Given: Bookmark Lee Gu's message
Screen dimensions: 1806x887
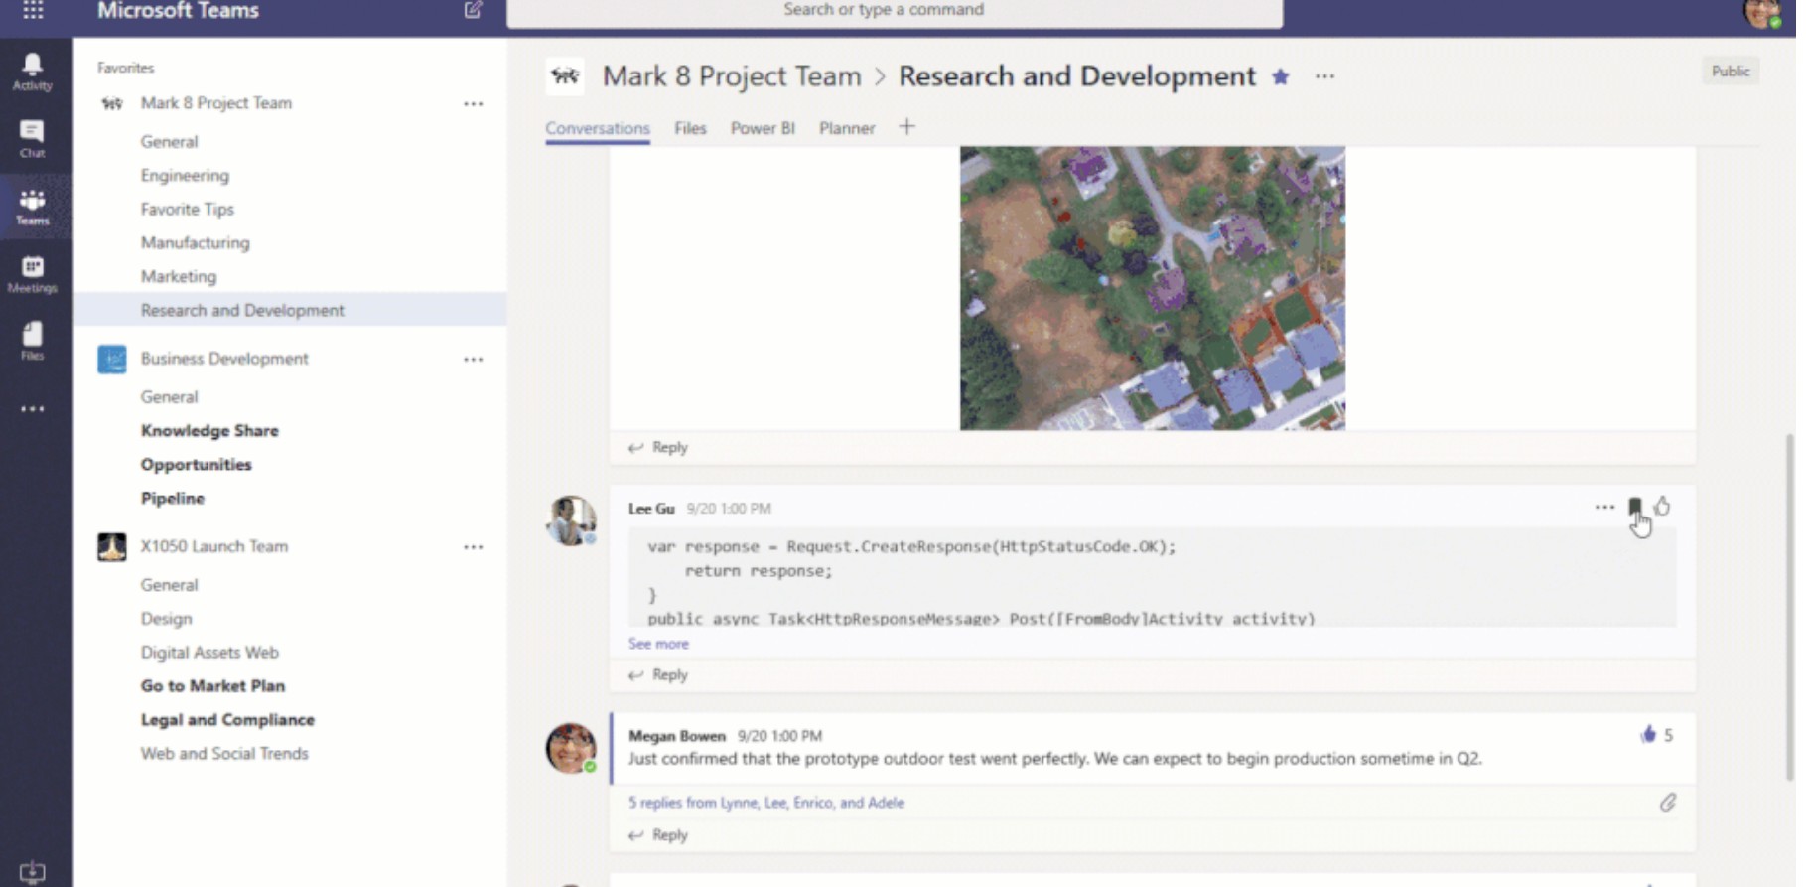Looking at the screenshot, I should point(1634,508).
